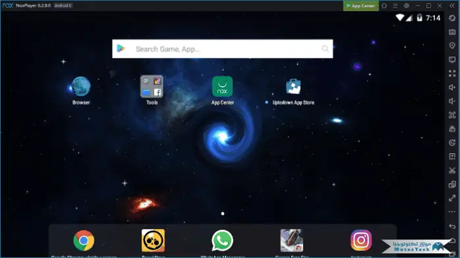
Task: Take a screenshot with the capture icon
Action: [452, 115]
